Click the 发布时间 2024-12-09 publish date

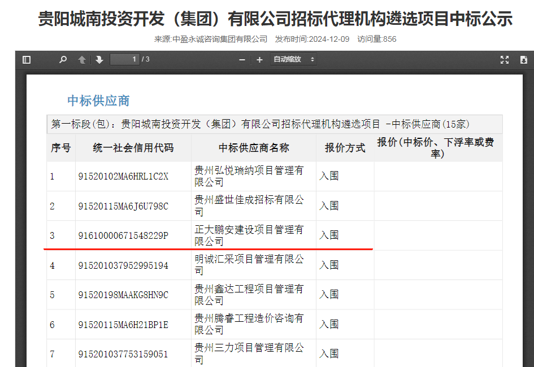click(312, 39)
